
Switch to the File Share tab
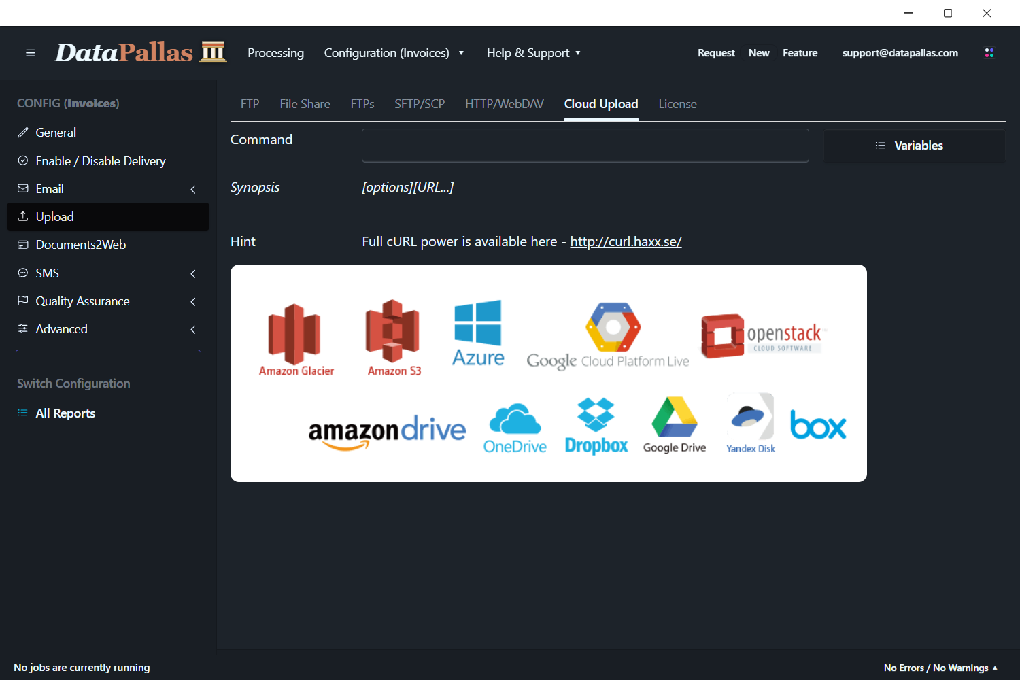point(305,104)
